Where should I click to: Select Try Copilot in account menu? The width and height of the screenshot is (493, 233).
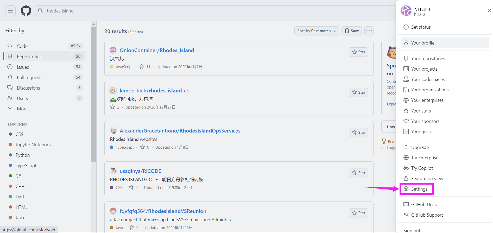[445, 168]
